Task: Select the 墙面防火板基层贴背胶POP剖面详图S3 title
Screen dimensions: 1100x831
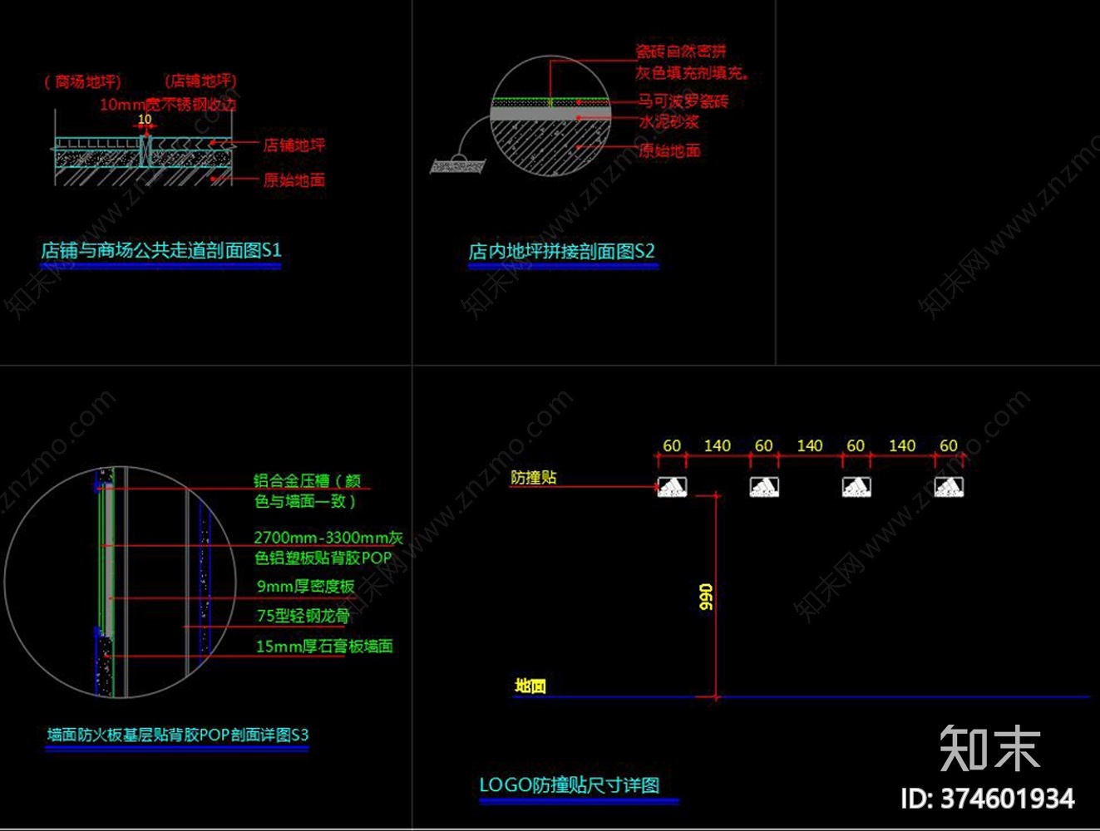Action: [x=178, y=735]
